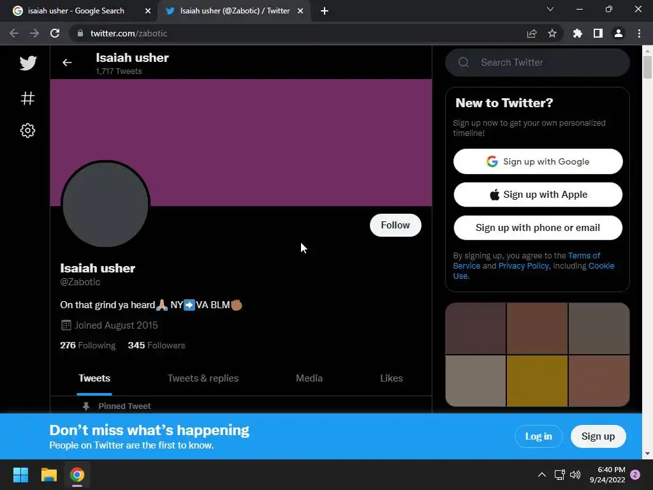The width and height of the screenshot is (653, 490).
Task: Open Chrome profile avatar icon
Action: coord(619,33)
